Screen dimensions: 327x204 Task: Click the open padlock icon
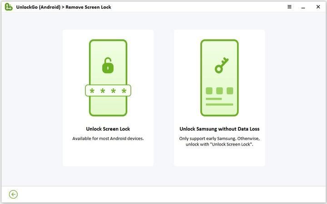(108, 65)
